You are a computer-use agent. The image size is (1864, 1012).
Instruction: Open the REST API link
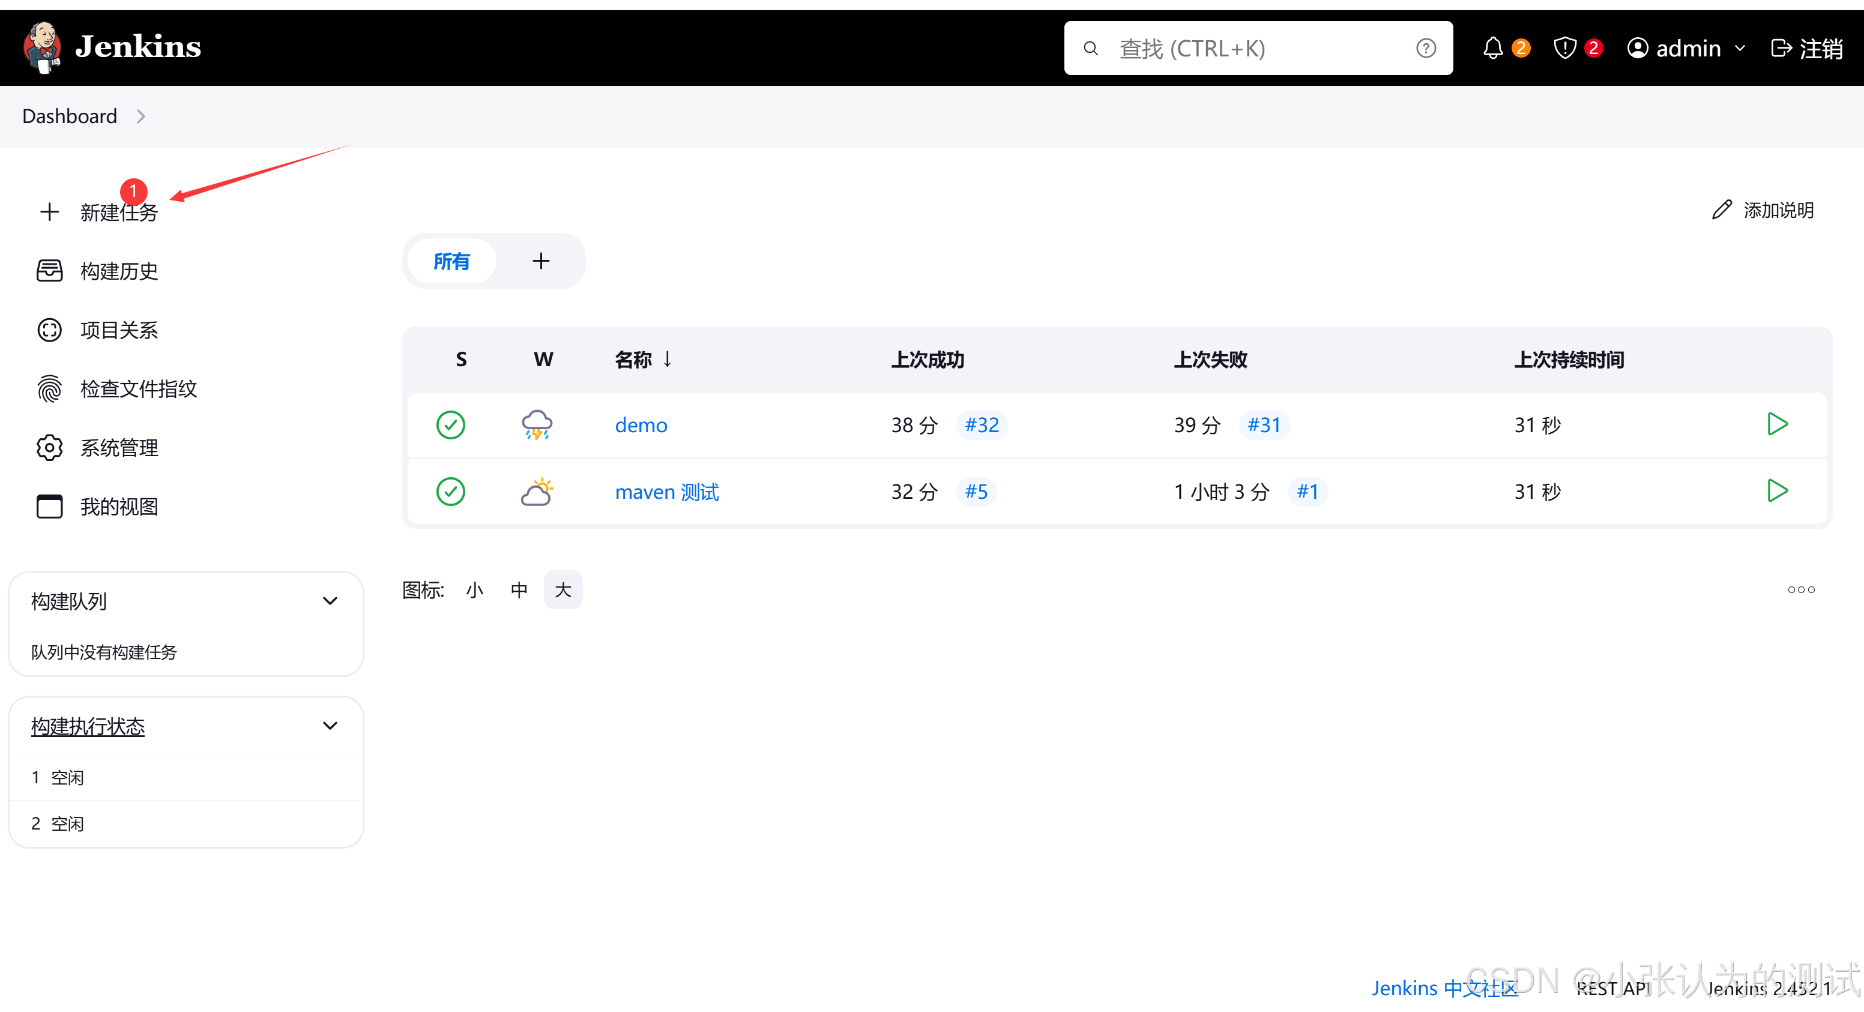pyautogui.click(x=1612, y=988)
